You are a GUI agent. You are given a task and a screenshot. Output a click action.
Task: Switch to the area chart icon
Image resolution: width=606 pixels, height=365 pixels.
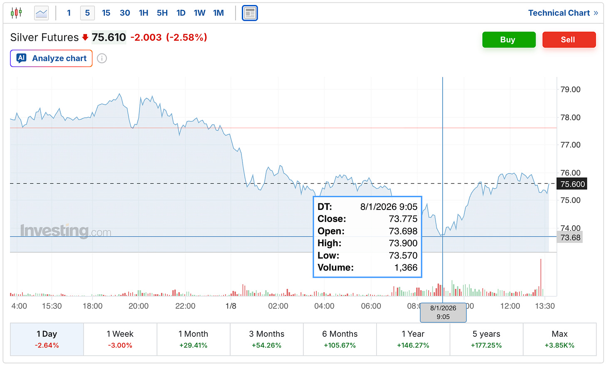[42, 13]
